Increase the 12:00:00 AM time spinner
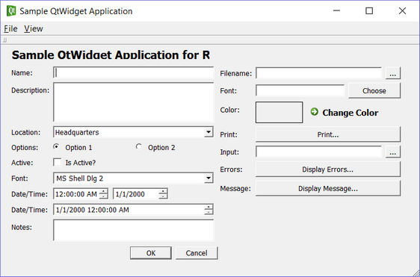420x277 pixels. tap(103, 191)
